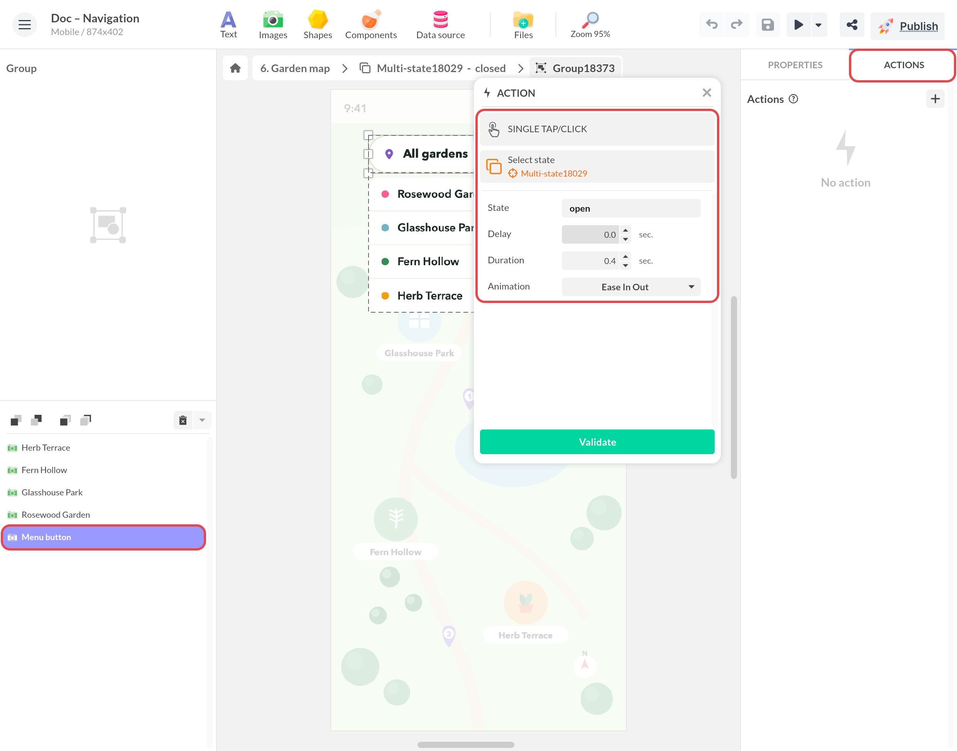Screen dimensions: 957x751
Task: Select the Glasshouse Park layer
Action: point(103,492)
